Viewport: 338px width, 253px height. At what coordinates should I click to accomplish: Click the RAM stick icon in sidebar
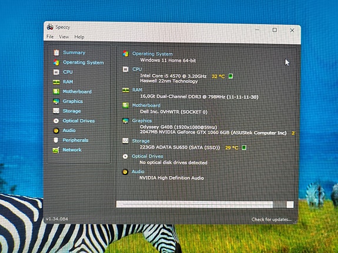[x=56, y=82]
